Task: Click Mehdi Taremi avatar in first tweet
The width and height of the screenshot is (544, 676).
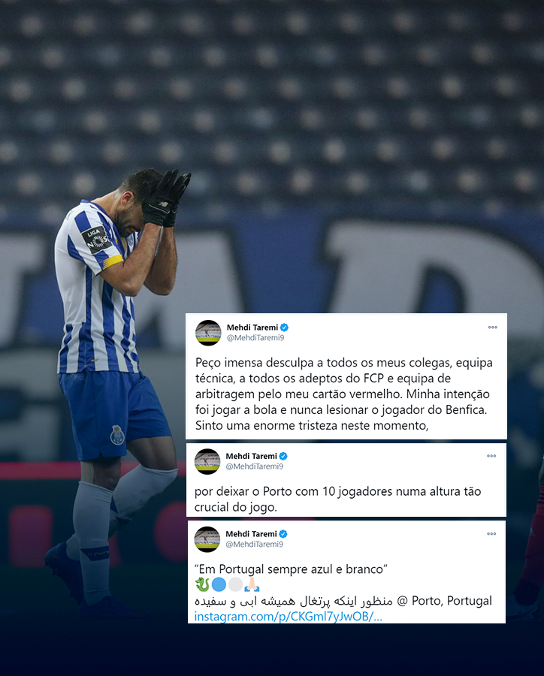Action: click(x=208, y=333)
